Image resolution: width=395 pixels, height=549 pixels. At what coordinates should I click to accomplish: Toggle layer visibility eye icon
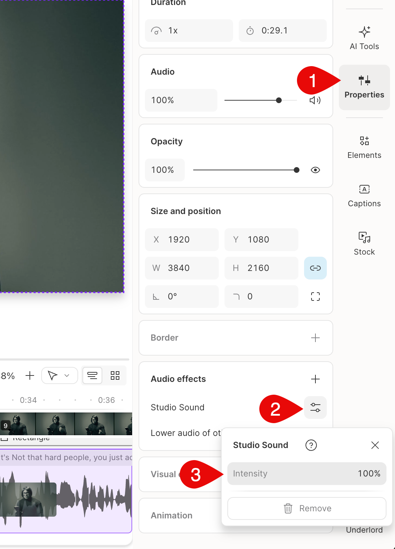315,170
